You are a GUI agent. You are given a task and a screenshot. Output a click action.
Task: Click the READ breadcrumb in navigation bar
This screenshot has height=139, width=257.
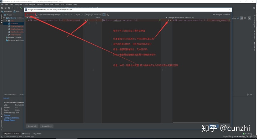point(17,11)
